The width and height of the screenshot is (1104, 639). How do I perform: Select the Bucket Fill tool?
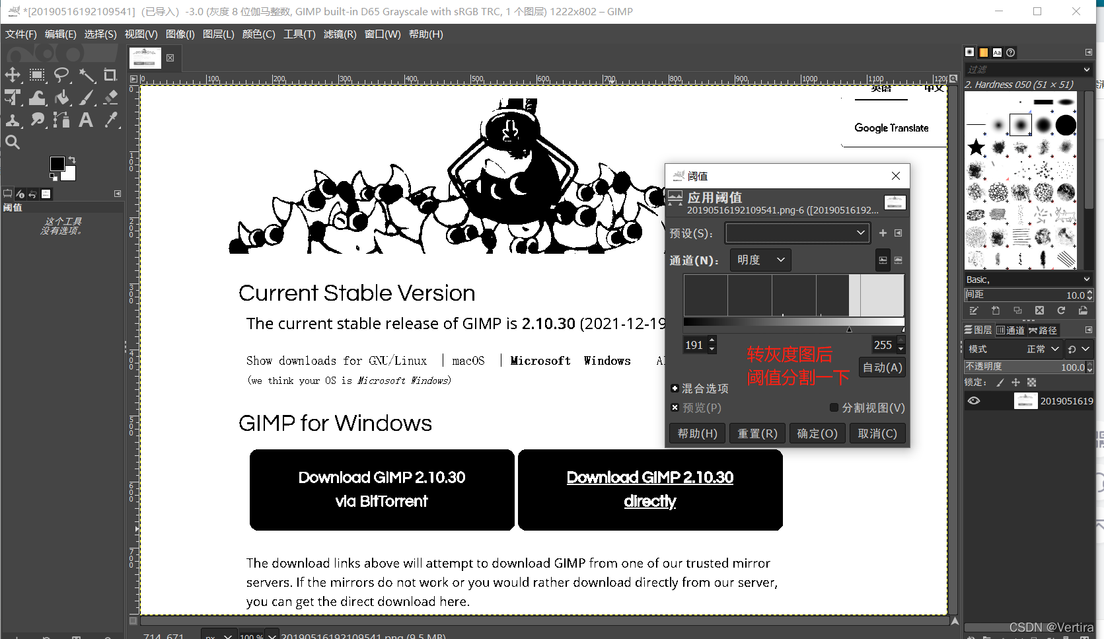click(x=61, y=97)
